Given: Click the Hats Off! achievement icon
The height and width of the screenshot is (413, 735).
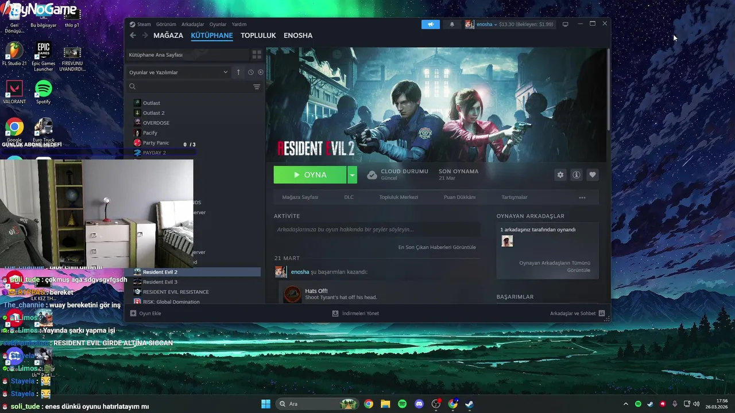Looking at the screenshot, I should pos(292,294).
